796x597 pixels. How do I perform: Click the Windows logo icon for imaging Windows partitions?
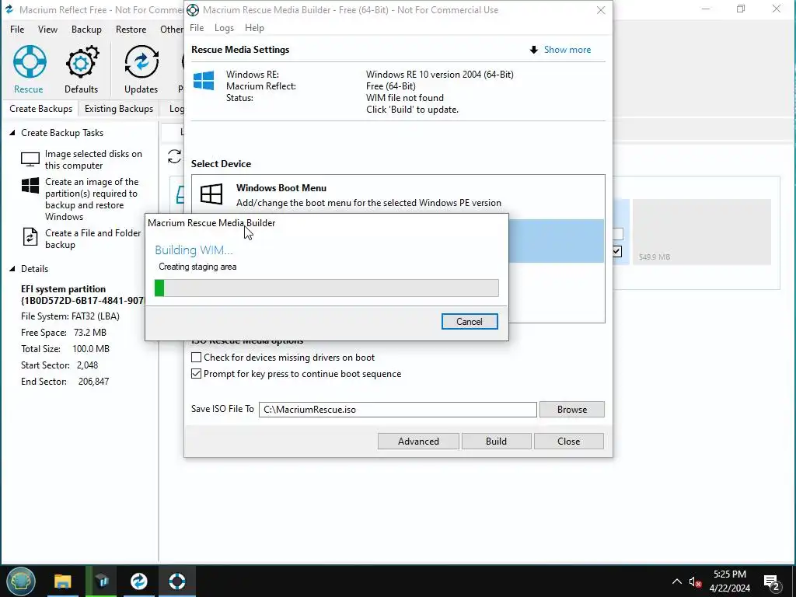point(30,186)
